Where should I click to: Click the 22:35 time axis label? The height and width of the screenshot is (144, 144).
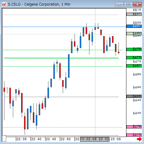(x=21, y=139)
